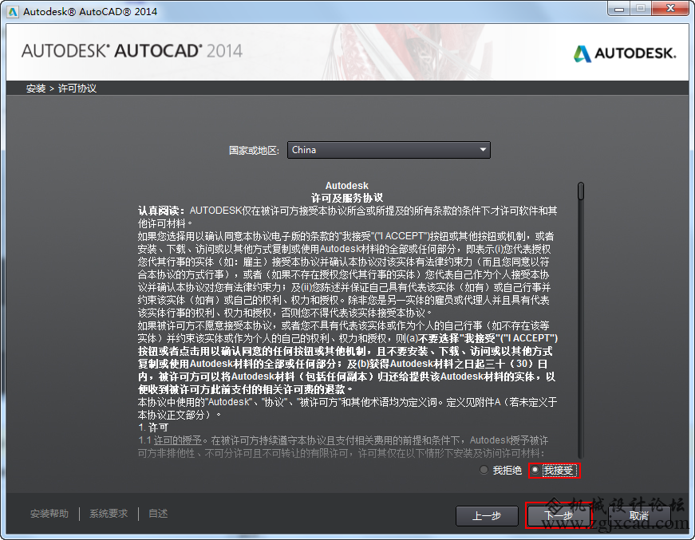Select the 我拒绝 (I Reject) radio button

[484, 470]
